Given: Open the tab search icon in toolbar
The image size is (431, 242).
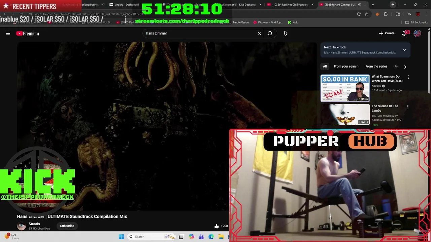Looking at the screenshot, I should [398, 14].
